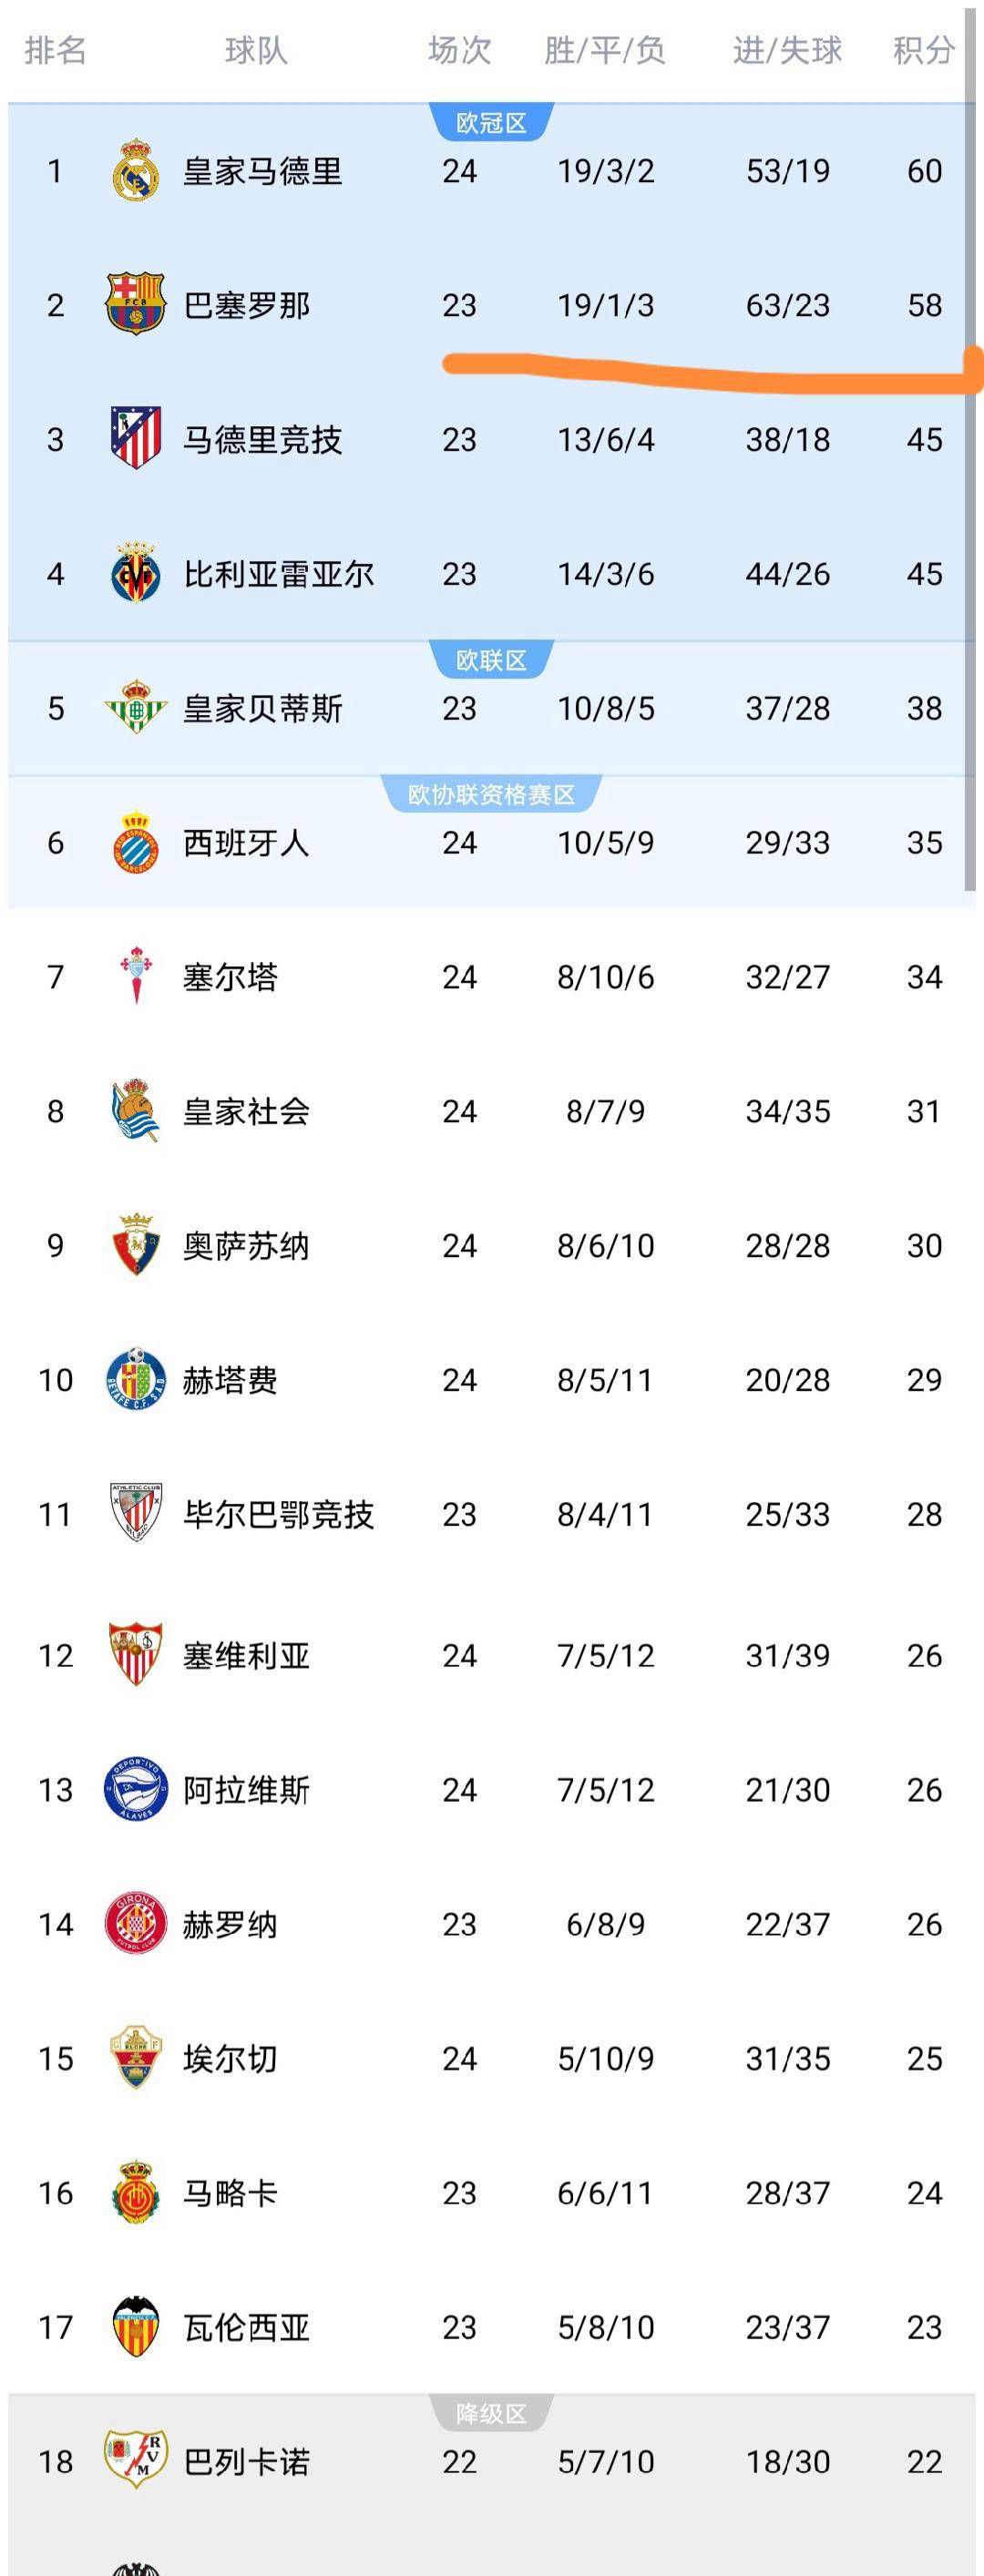Tap the Espanyol club crest
Image resolution: width=984 pixels, height=2576 pixels.
click(135, 842)
